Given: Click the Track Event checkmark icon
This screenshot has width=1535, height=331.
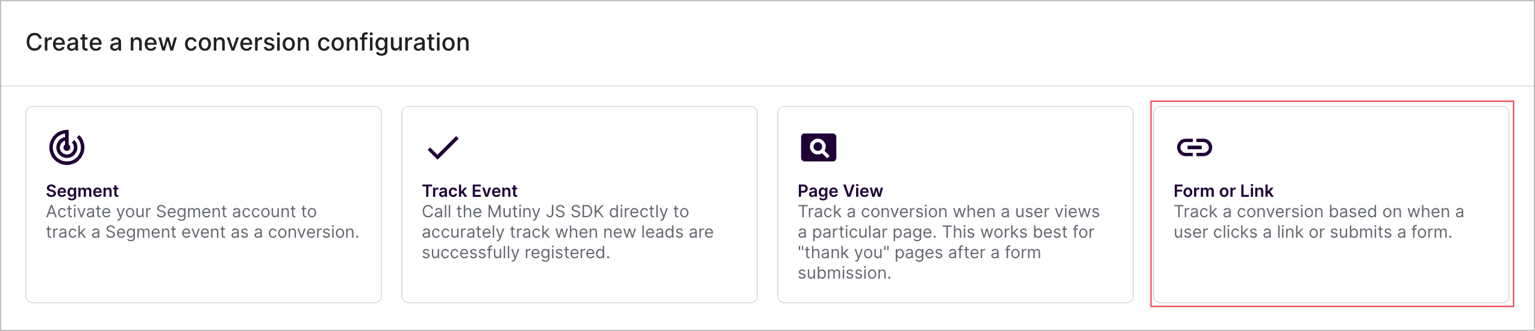Looking at the screenshot, I should [443, 147].
